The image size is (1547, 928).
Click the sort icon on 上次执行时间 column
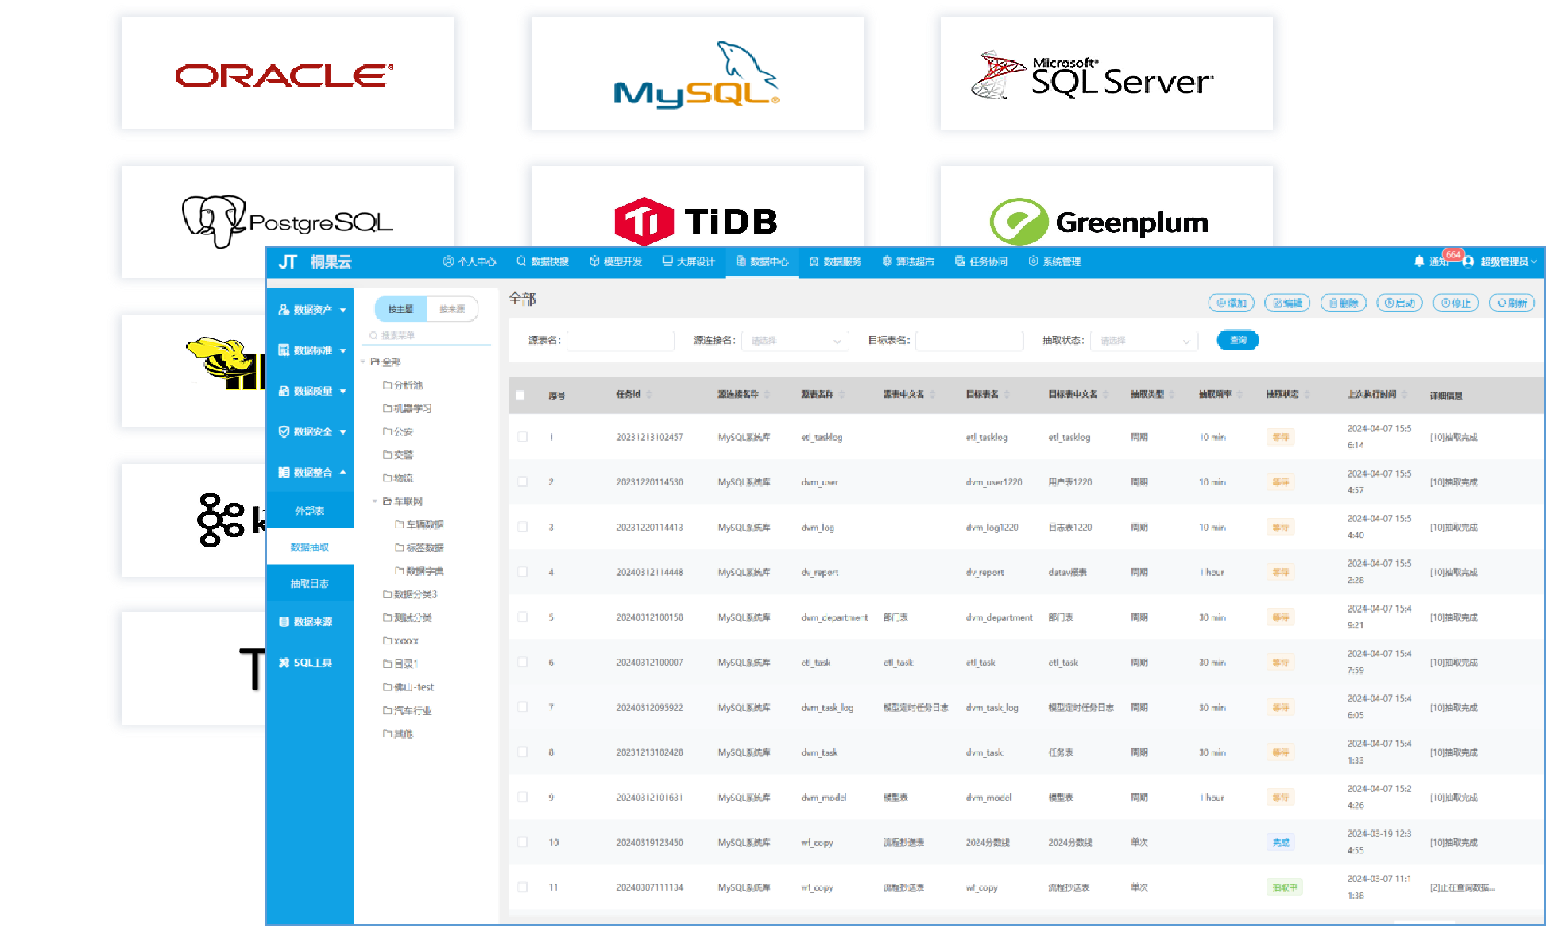click(x=1405, y=395)
